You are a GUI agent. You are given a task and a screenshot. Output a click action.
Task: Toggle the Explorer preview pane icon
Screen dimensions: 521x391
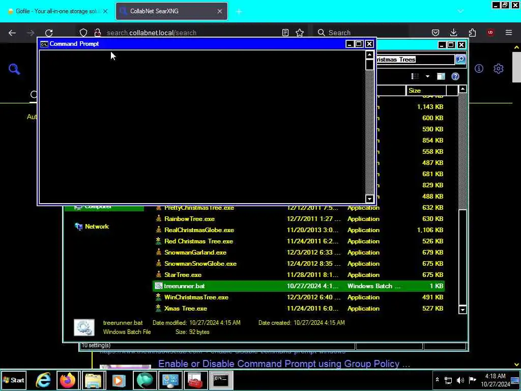click(x=441, y=76)
